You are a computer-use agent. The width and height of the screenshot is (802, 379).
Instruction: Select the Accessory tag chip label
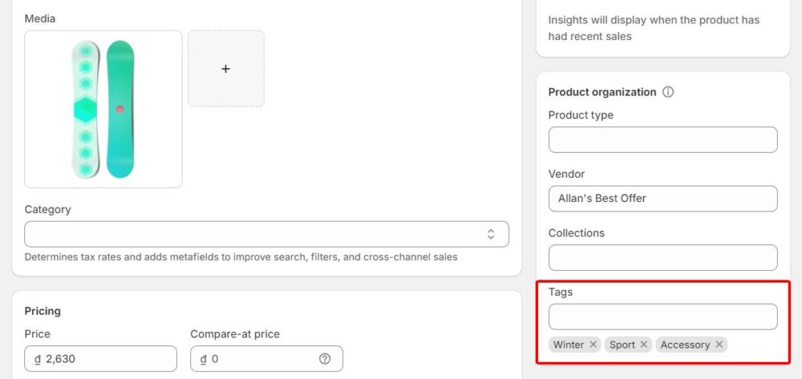(685, 345)
